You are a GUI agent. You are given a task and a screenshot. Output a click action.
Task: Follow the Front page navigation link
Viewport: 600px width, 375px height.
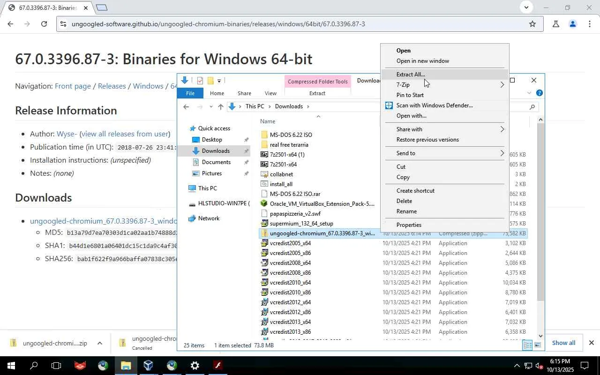pyautogui.click(x=73, y=86)
